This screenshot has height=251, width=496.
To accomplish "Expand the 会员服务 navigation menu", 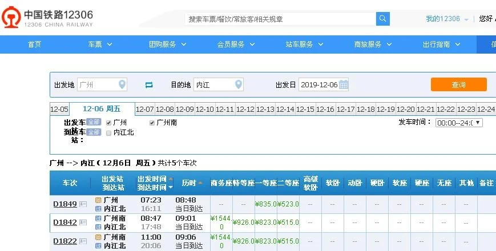I will tap(236, 44).
